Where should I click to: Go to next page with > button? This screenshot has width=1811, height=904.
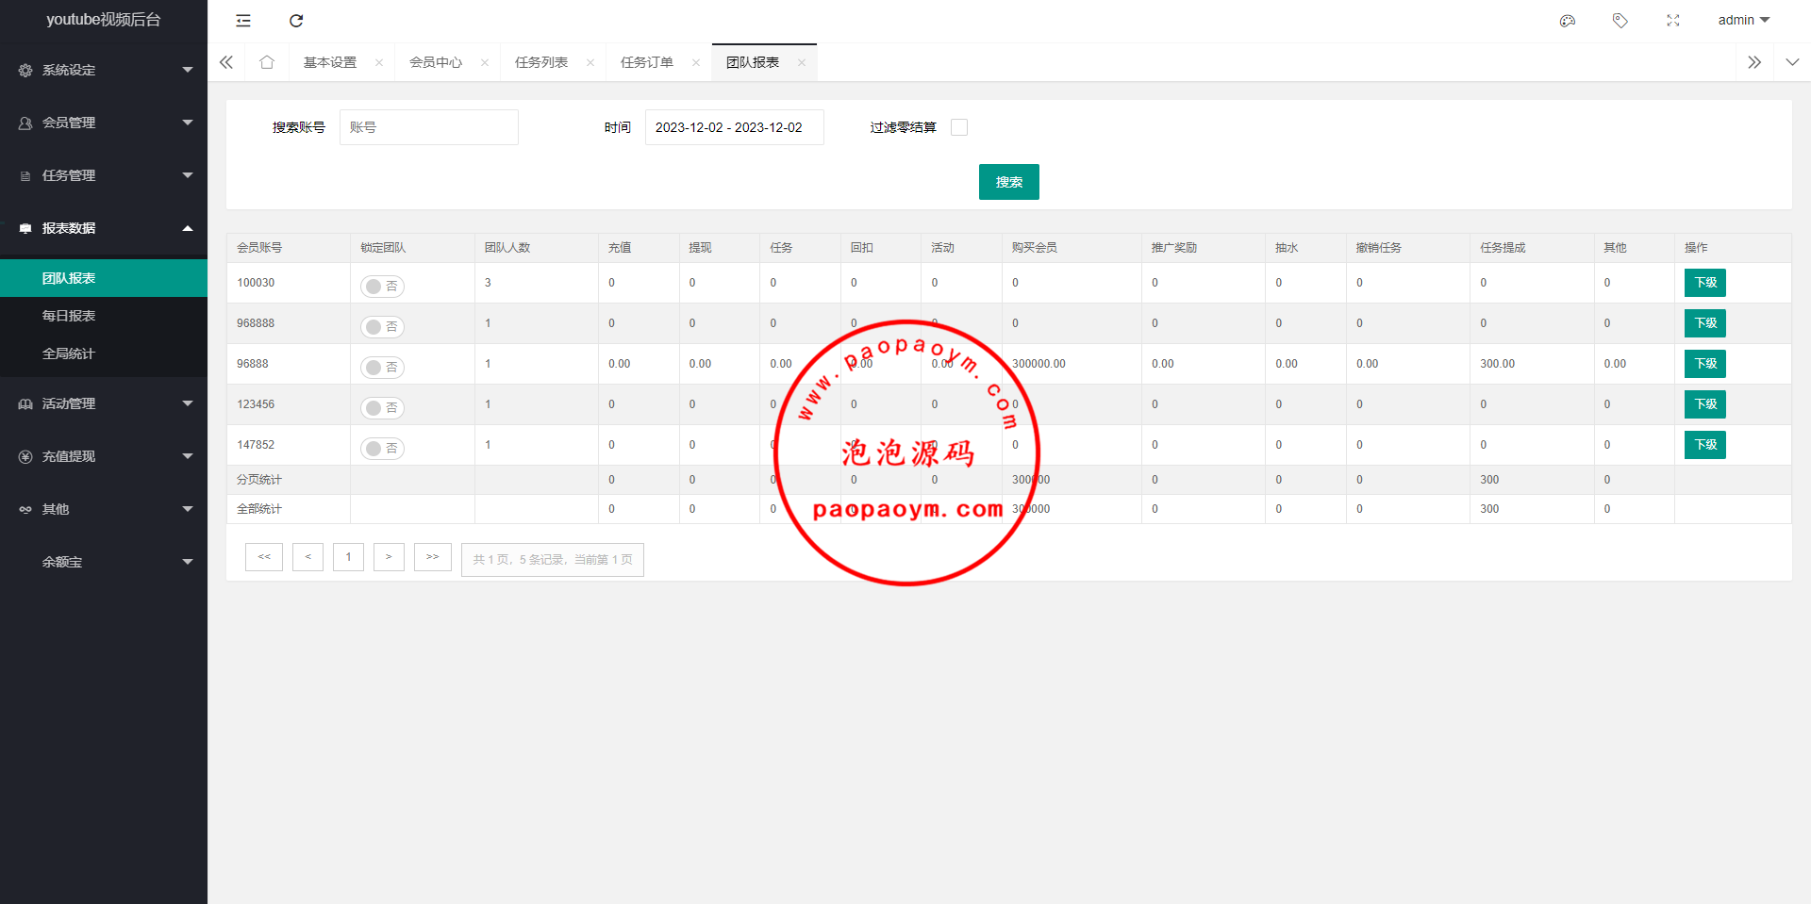click(x=389, y=557)
